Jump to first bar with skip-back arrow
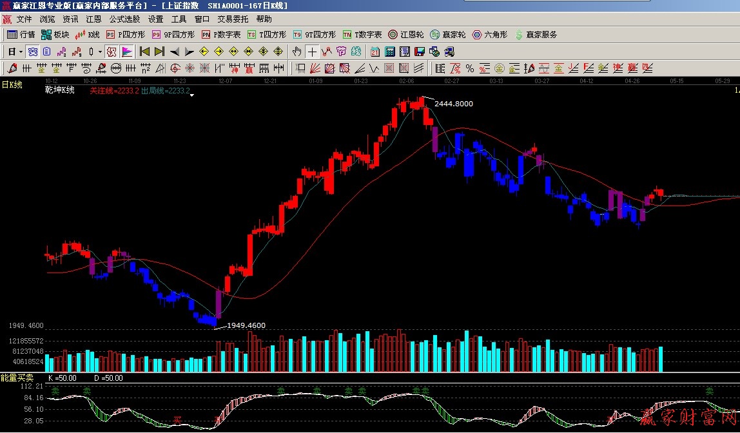The width and height of the screenshot is (740, 433). pos(144,52)
